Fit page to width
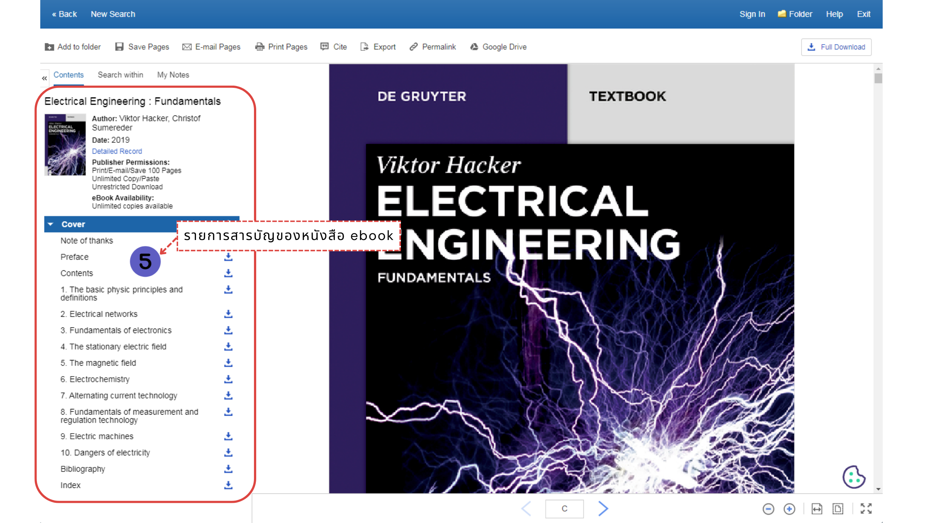 (817, 509)
